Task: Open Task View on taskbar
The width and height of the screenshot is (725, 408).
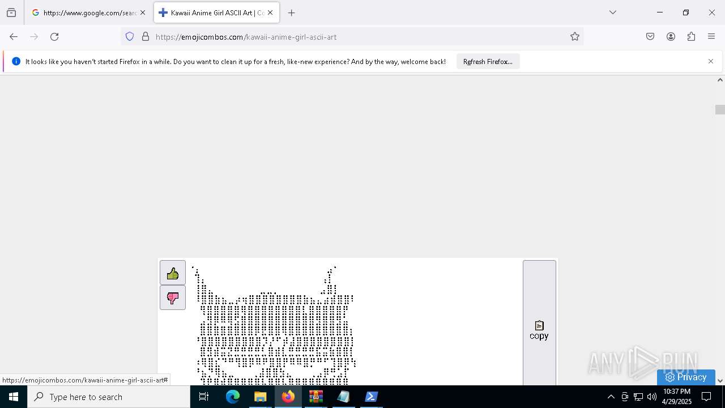Action: click(204, 397)
